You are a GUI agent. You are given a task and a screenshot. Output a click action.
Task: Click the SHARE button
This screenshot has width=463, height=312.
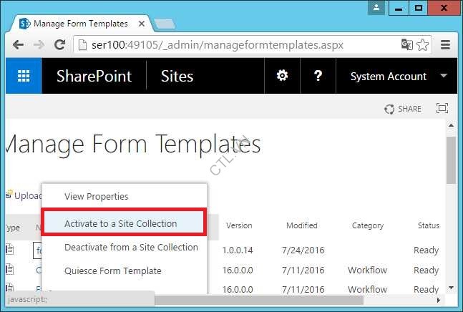403,109
